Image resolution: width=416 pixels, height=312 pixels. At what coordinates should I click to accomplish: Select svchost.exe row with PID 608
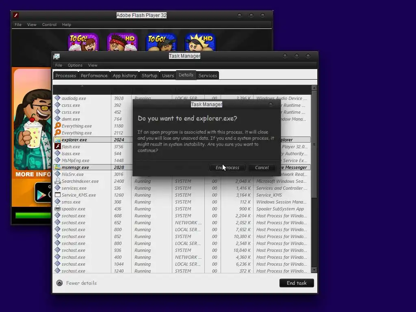pos(182,216)
